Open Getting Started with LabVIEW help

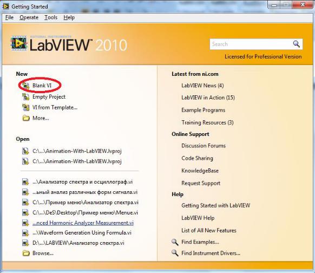pos(216,205)
